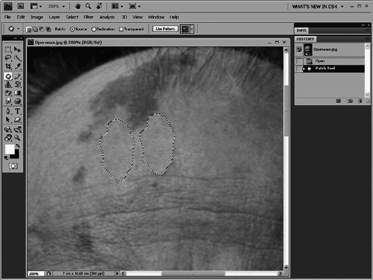The height and width of the screenshot is (280, 373).
Task: Select the Eyedropper tool
Action: coord(18,66)
